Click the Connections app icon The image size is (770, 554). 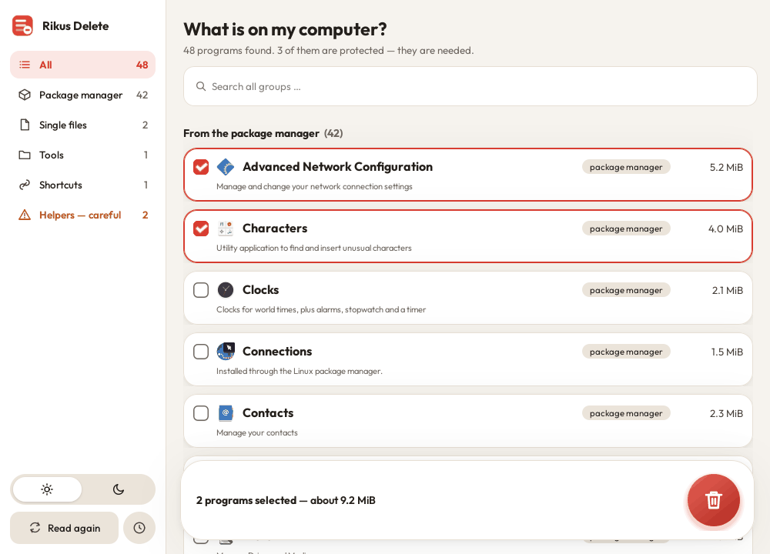pyautogui.click(x=226, y=352)
